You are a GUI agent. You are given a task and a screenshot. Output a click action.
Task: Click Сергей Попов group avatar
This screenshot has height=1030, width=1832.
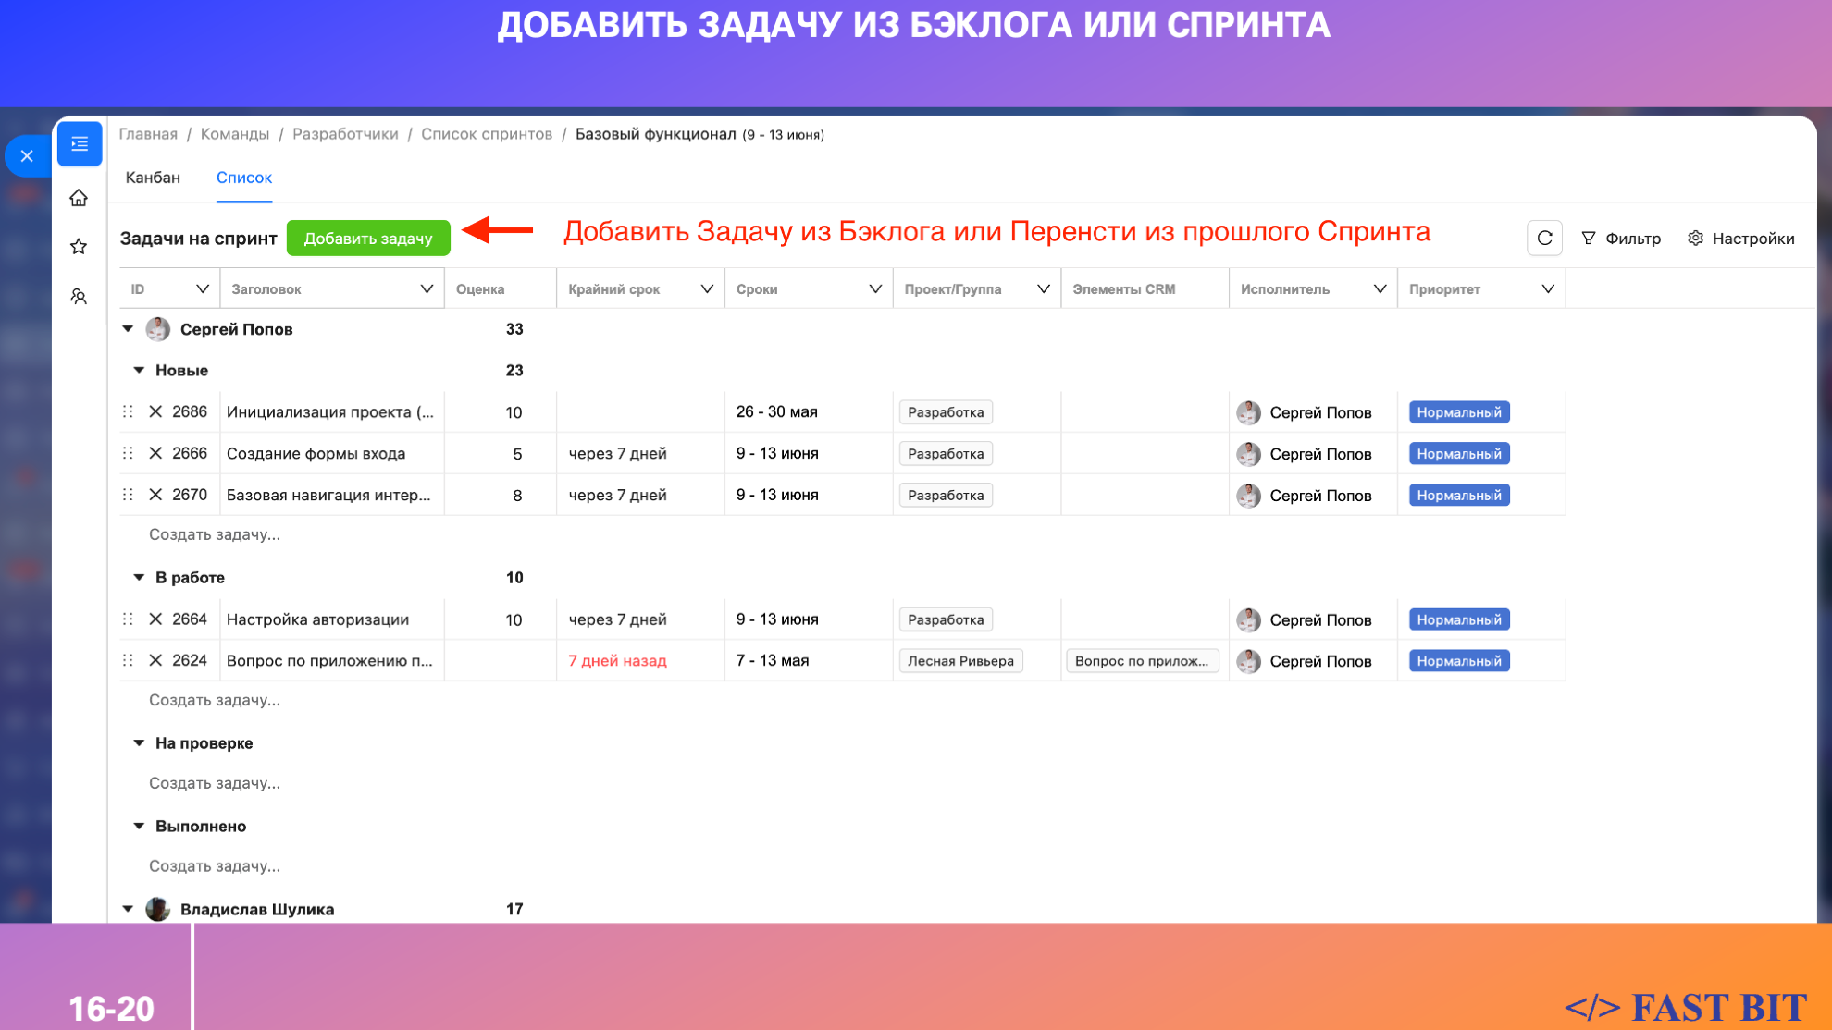[x=158, y=329]
